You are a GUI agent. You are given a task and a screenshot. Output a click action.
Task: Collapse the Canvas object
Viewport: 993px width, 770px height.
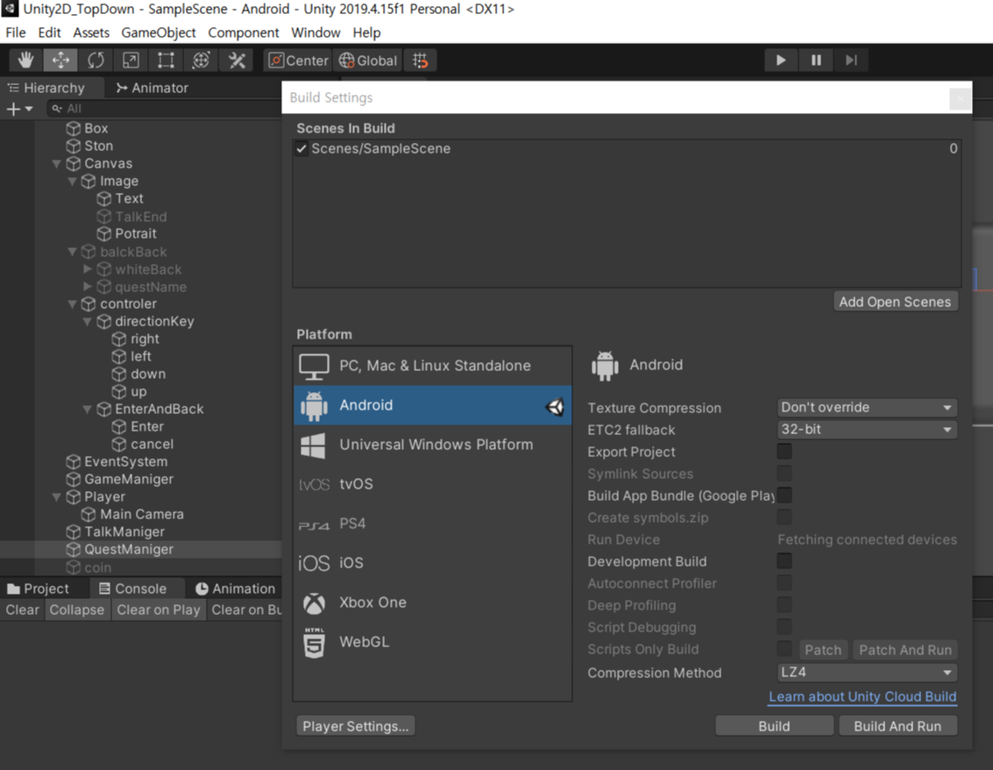coord(56,163)
